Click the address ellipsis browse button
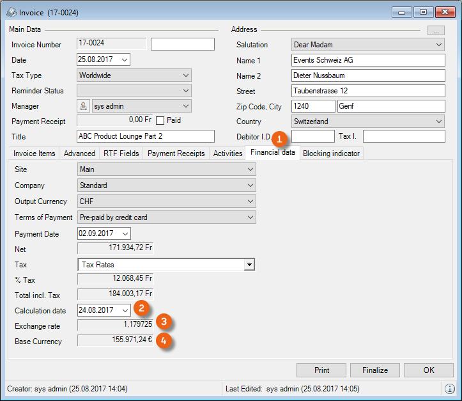Screen dimensions: 462x401 pyautogui.click(x=436, y=30)
